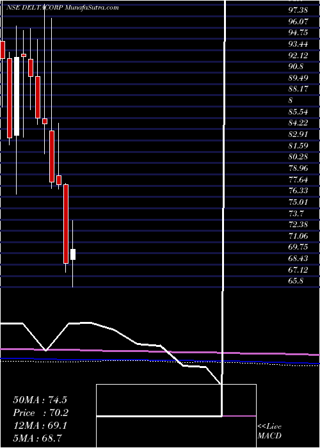Screen dimensions: 320x448
Task: Click the 84.22 price label
Action: pos(298,123)
